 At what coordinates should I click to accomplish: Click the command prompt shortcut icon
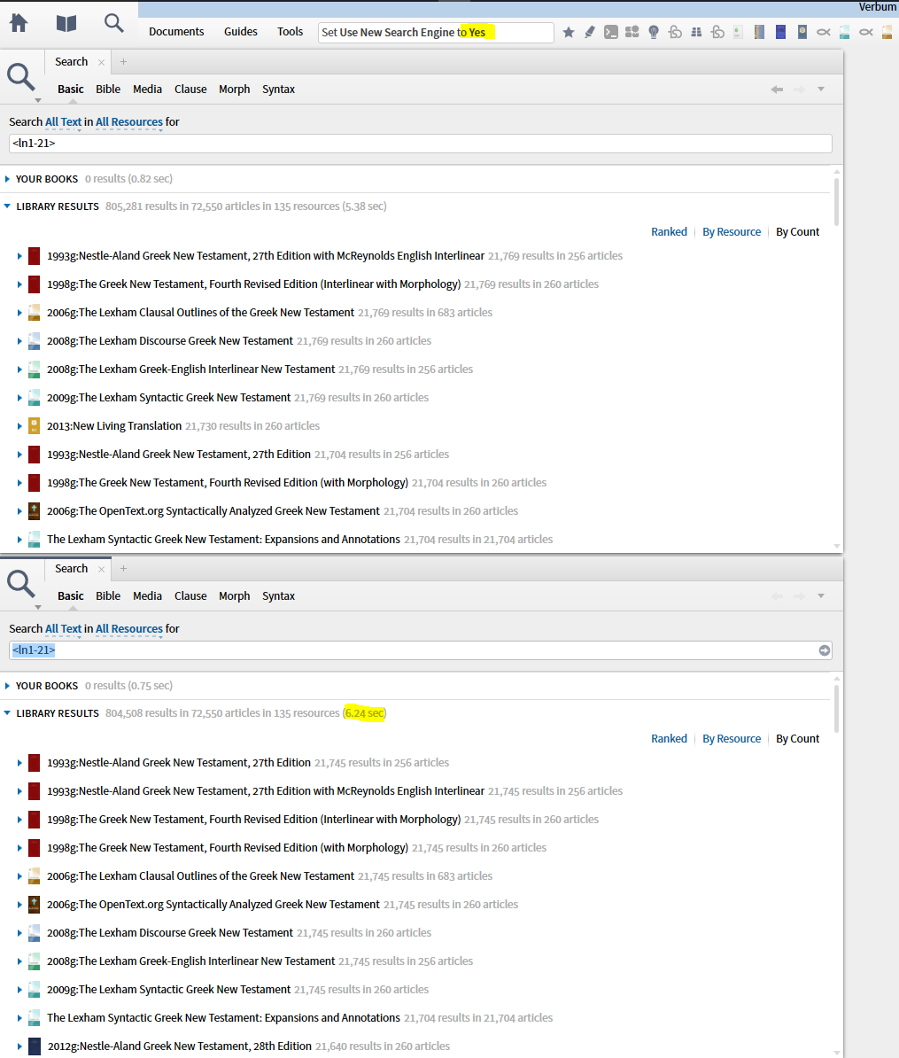coord(611,32)
